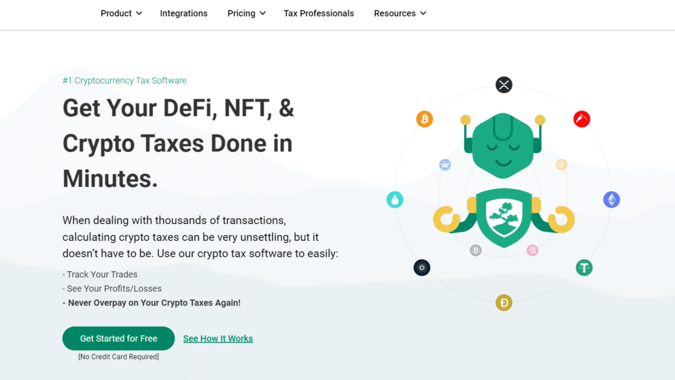Click the pink B coin icon
The height and width of the screenshot is (380, 675).
click(533, 250)
